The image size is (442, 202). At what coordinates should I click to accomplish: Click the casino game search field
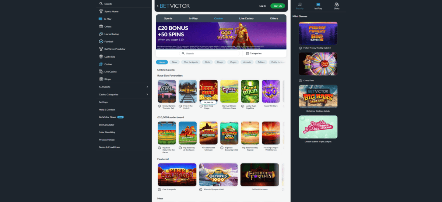coord(210,53)
